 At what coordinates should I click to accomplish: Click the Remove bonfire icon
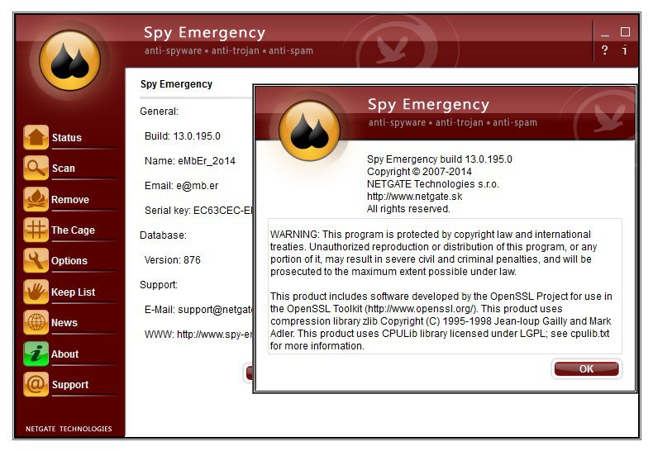36,199
